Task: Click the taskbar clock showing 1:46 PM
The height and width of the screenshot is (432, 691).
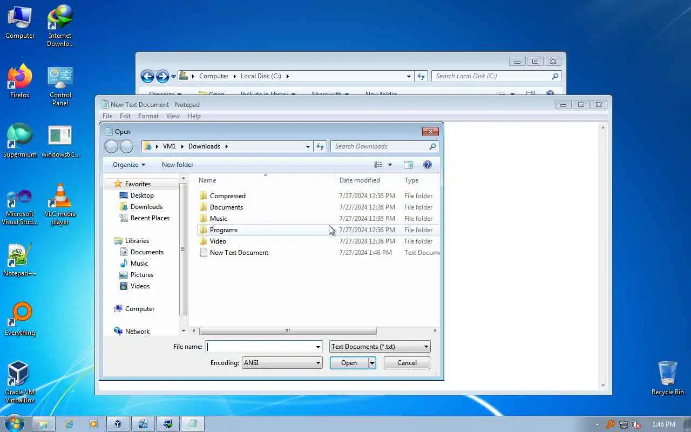Action: (663, 424)
